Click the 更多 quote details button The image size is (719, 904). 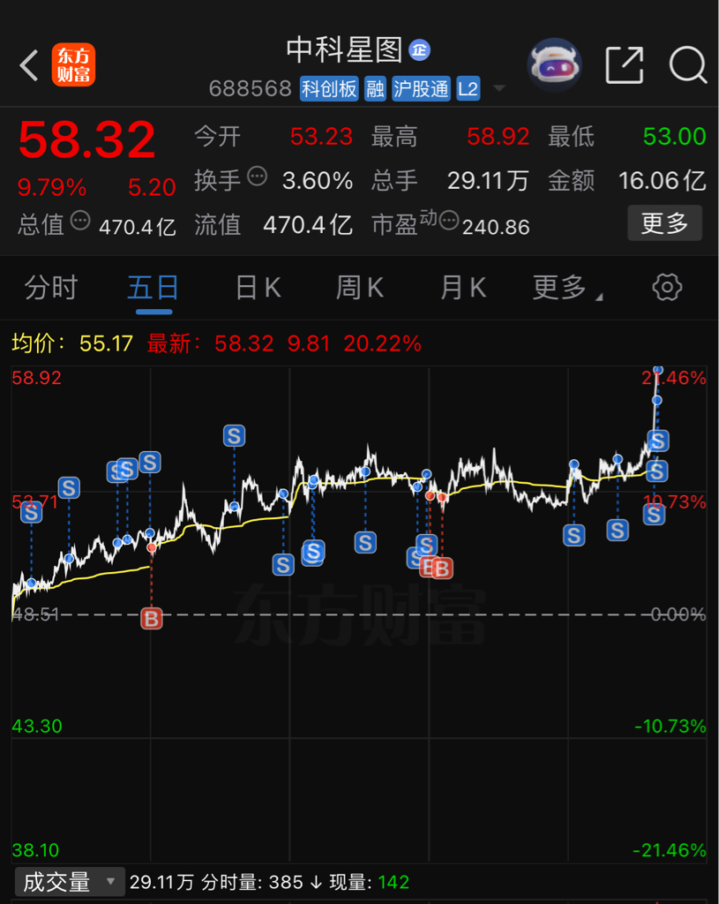coord(664,222)
